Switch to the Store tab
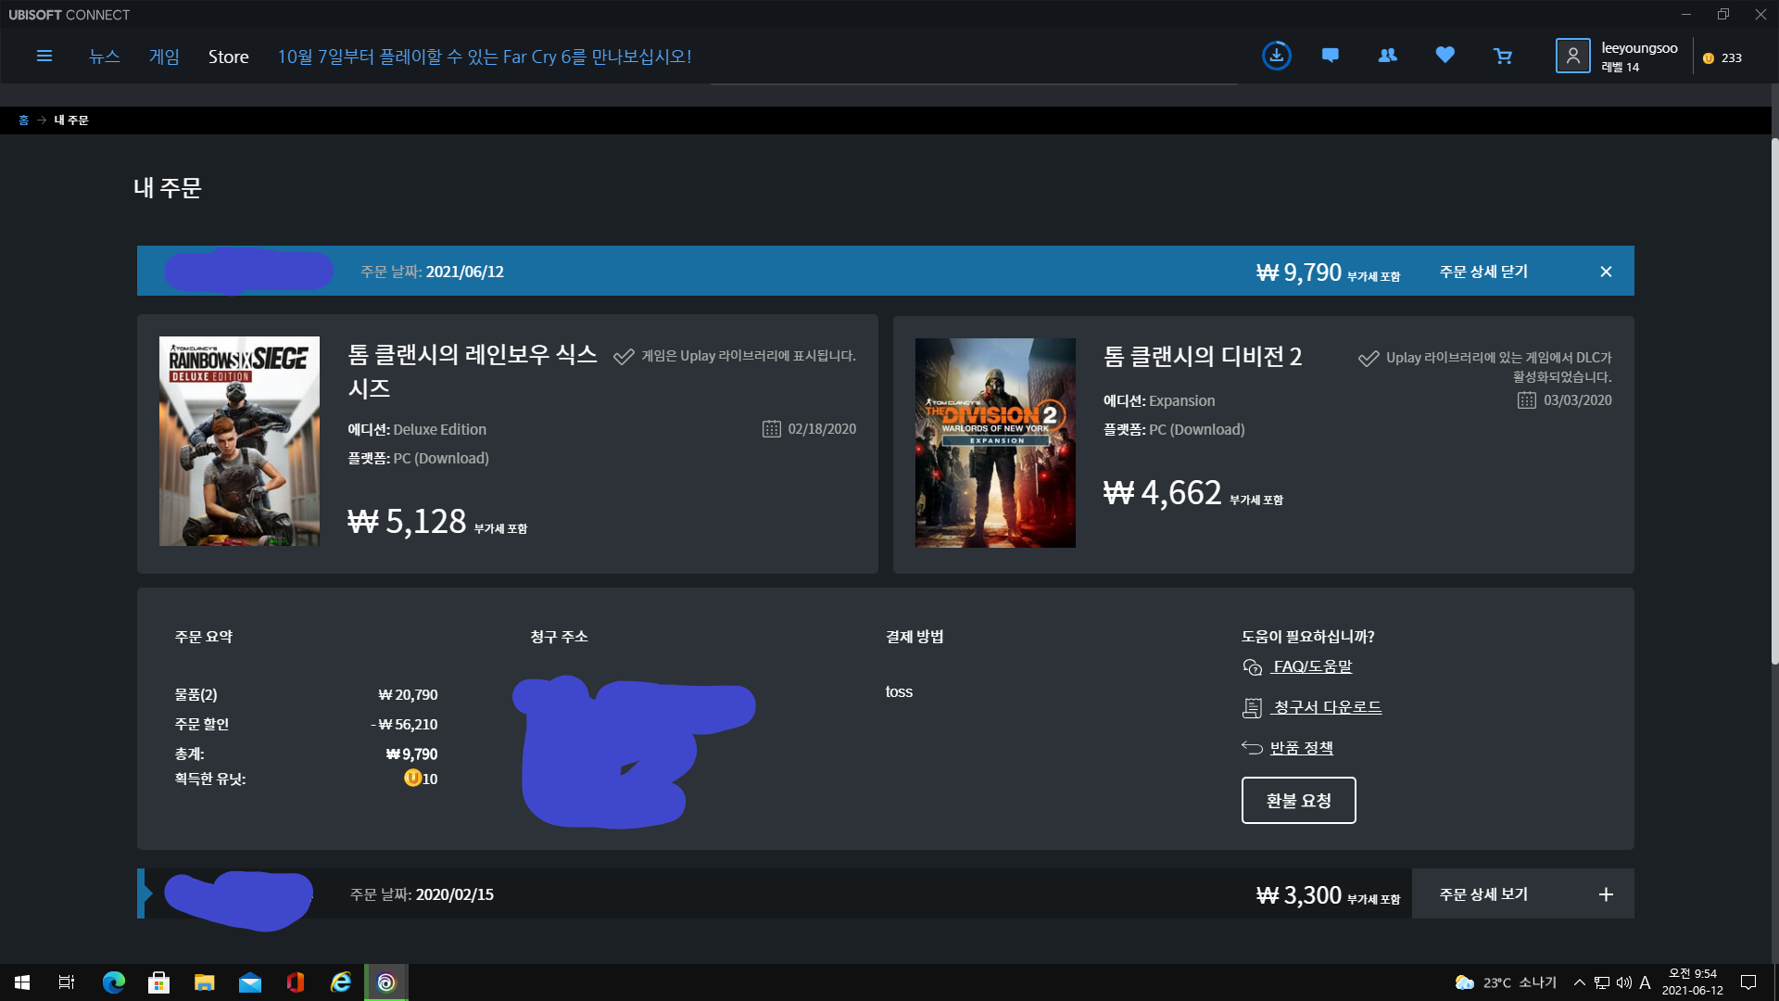 click(228, 57)
